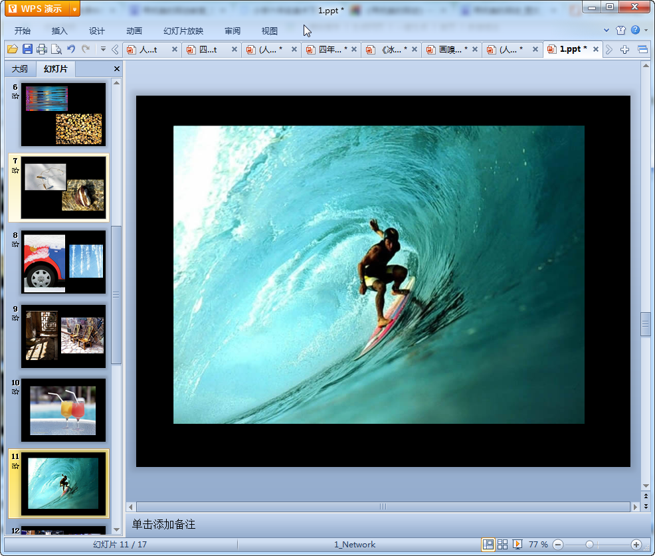Viewport: 655px width, 556px height.
Task: Close the 人...t document tab
Action: click(175, 49)
